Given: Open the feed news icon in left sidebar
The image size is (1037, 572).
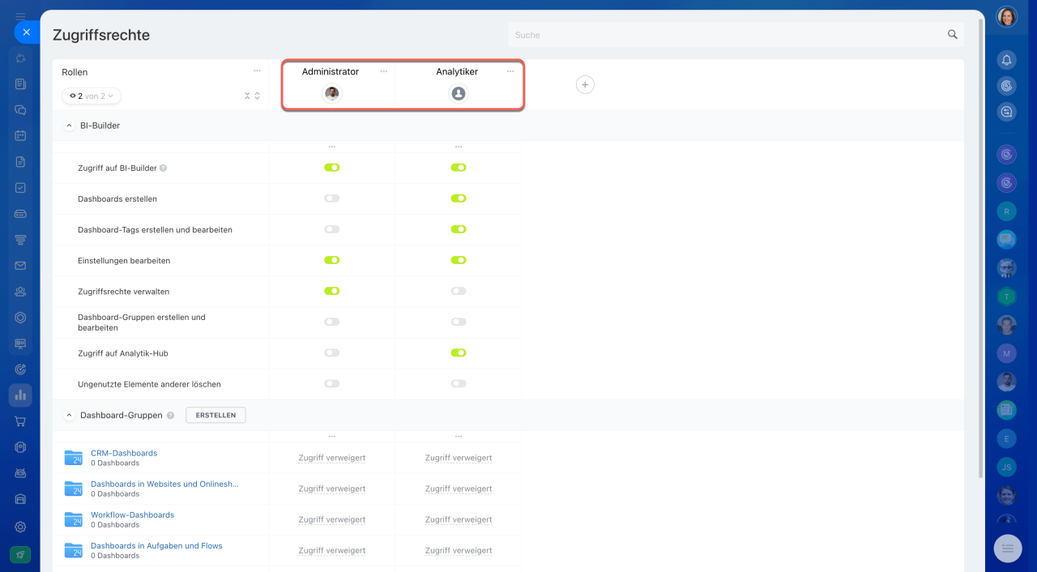Looking at the screenshot, I should (20, 84).
